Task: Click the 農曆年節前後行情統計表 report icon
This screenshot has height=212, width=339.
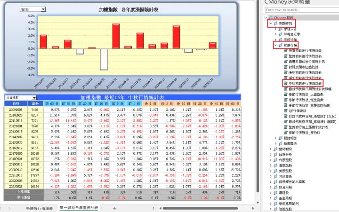Action: coord(285,62)
